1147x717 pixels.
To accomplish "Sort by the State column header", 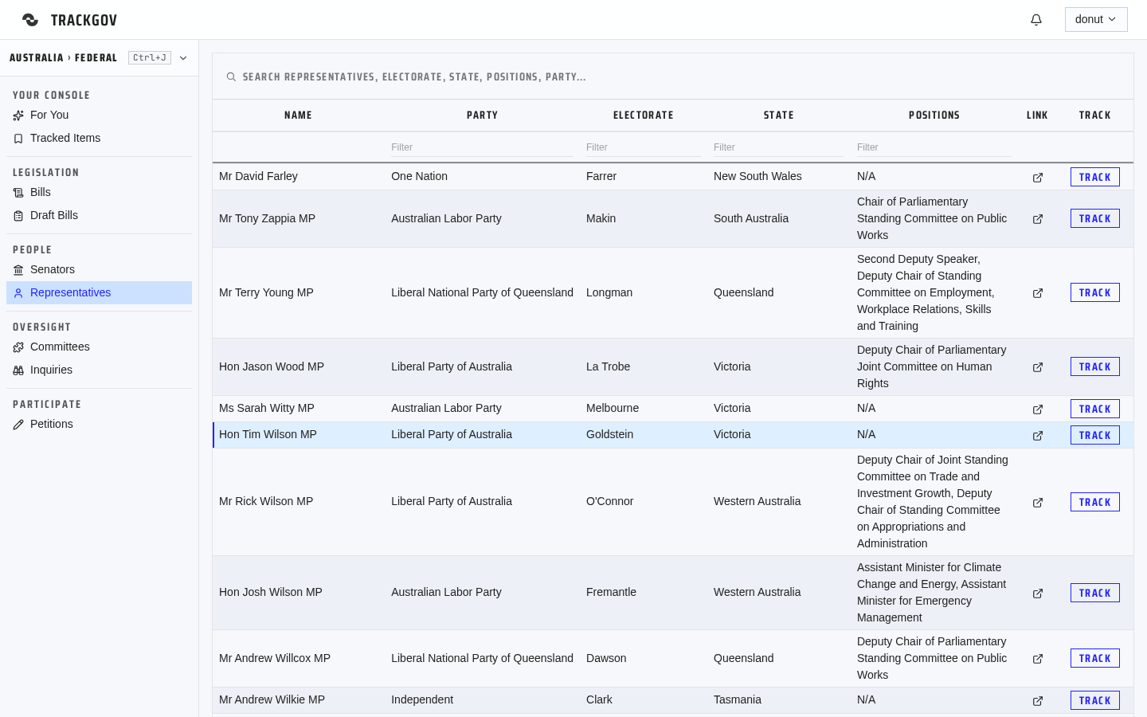I will click(x=779, y=116).
